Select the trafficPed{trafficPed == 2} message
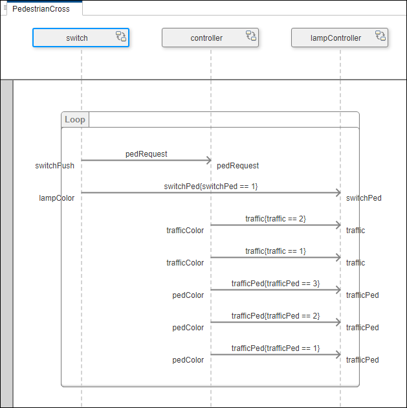Image resolution: width=407 pixels, height=408 pixels. (x=276, y=316)
